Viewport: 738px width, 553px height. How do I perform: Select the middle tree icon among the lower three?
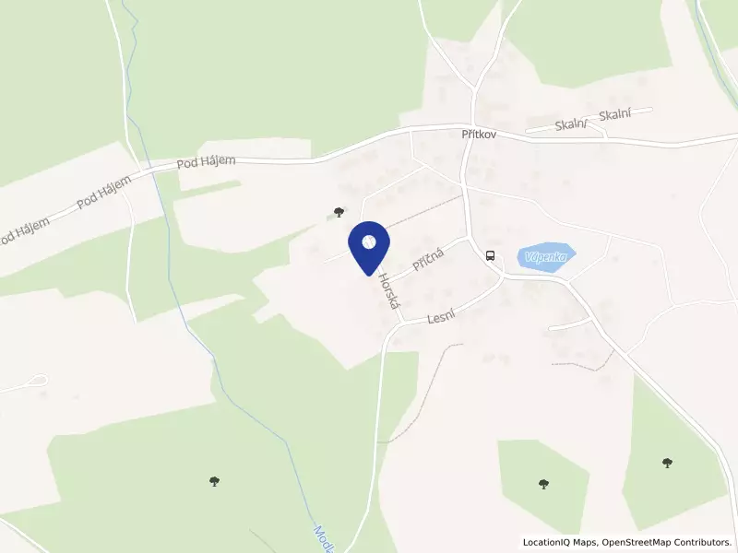coord(543,484)
